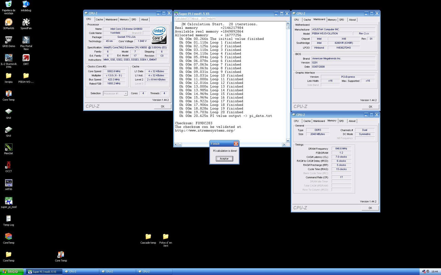This screenshot has height=275, width=441.
Task: Click OK in CPU-Z memory timings window
Action: pos(370,208)
